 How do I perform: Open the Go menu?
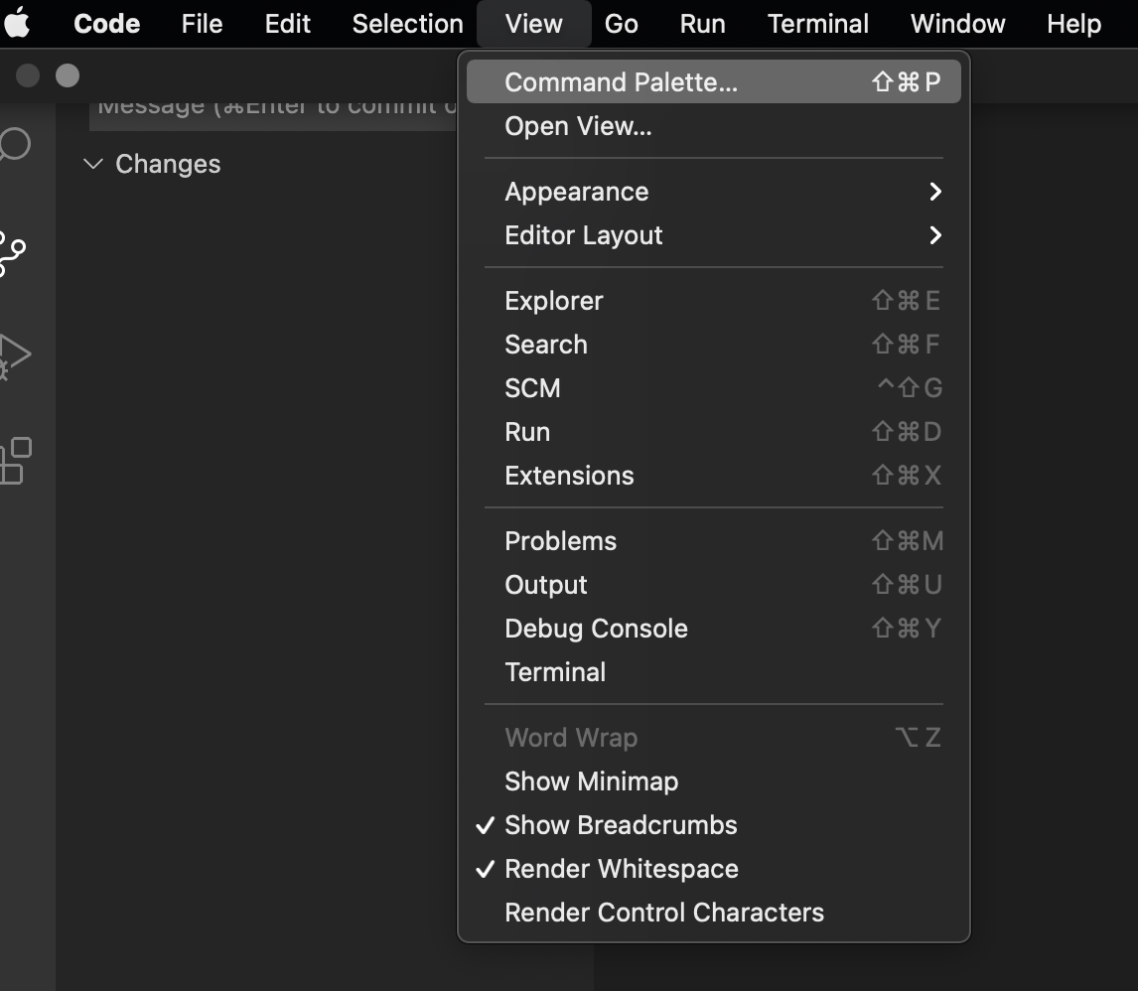point(622,24)
